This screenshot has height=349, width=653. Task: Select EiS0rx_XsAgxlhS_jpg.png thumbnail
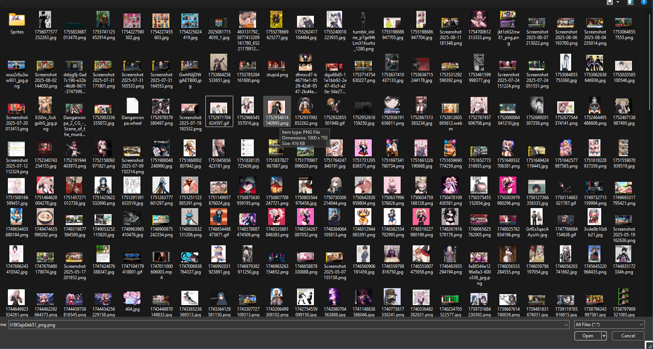click(46, 106)
